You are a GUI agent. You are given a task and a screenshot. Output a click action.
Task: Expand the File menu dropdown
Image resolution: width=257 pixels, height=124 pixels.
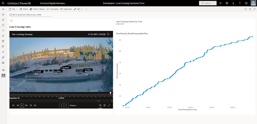pyautogui.click(x=13, y=9)
